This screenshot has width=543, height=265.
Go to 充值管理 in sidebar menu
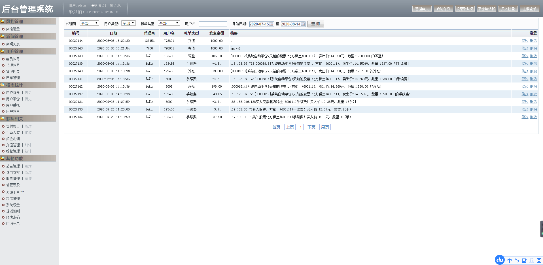click(13, 145)
